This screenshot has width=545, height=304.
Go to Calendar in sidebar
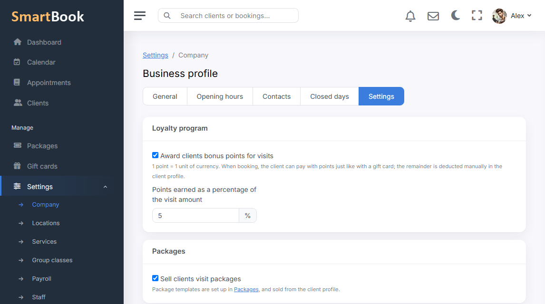[x=41, y=62]
